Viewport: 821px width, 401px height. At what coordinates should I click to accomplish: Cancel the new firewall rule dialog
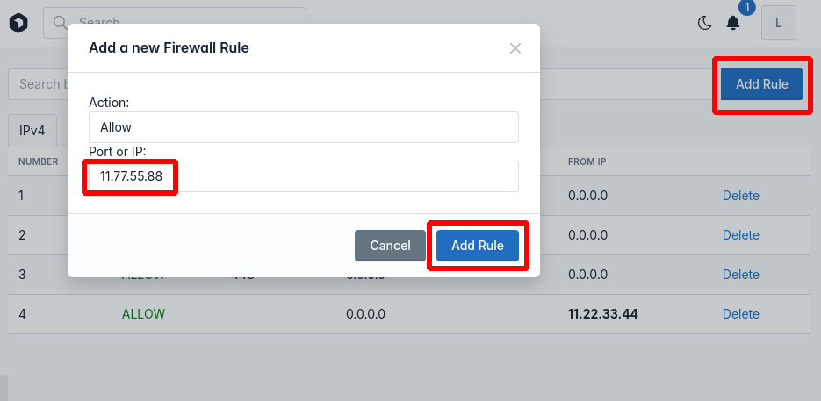390,246
